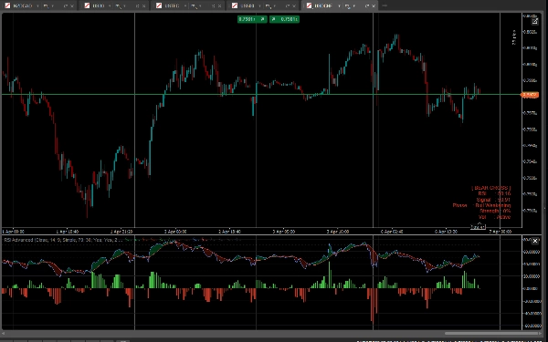The width and height of the screenshot is (548, 342).
Task: Click the time label under the crosshair
Action: [x=478, y=227]
